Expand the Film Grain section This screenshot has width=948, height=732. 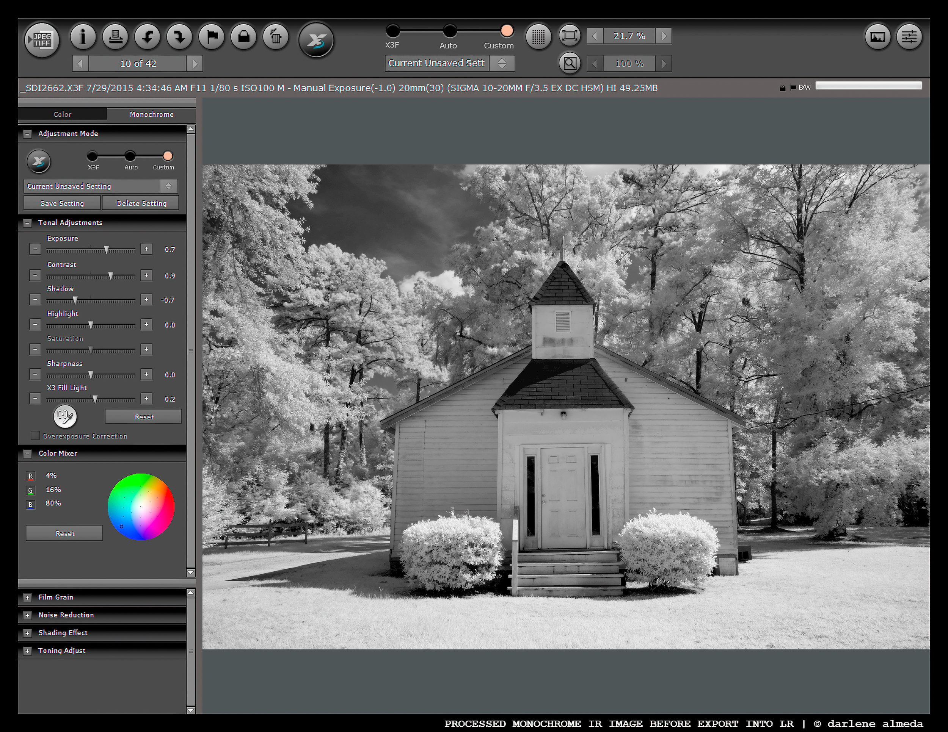27,597
